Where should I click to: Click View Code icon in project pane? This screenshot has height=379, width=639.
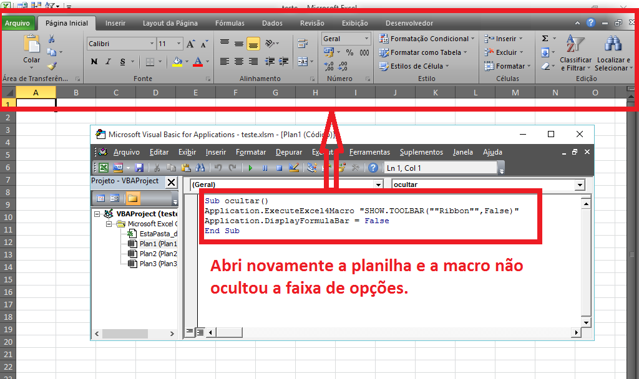point(100,198)
